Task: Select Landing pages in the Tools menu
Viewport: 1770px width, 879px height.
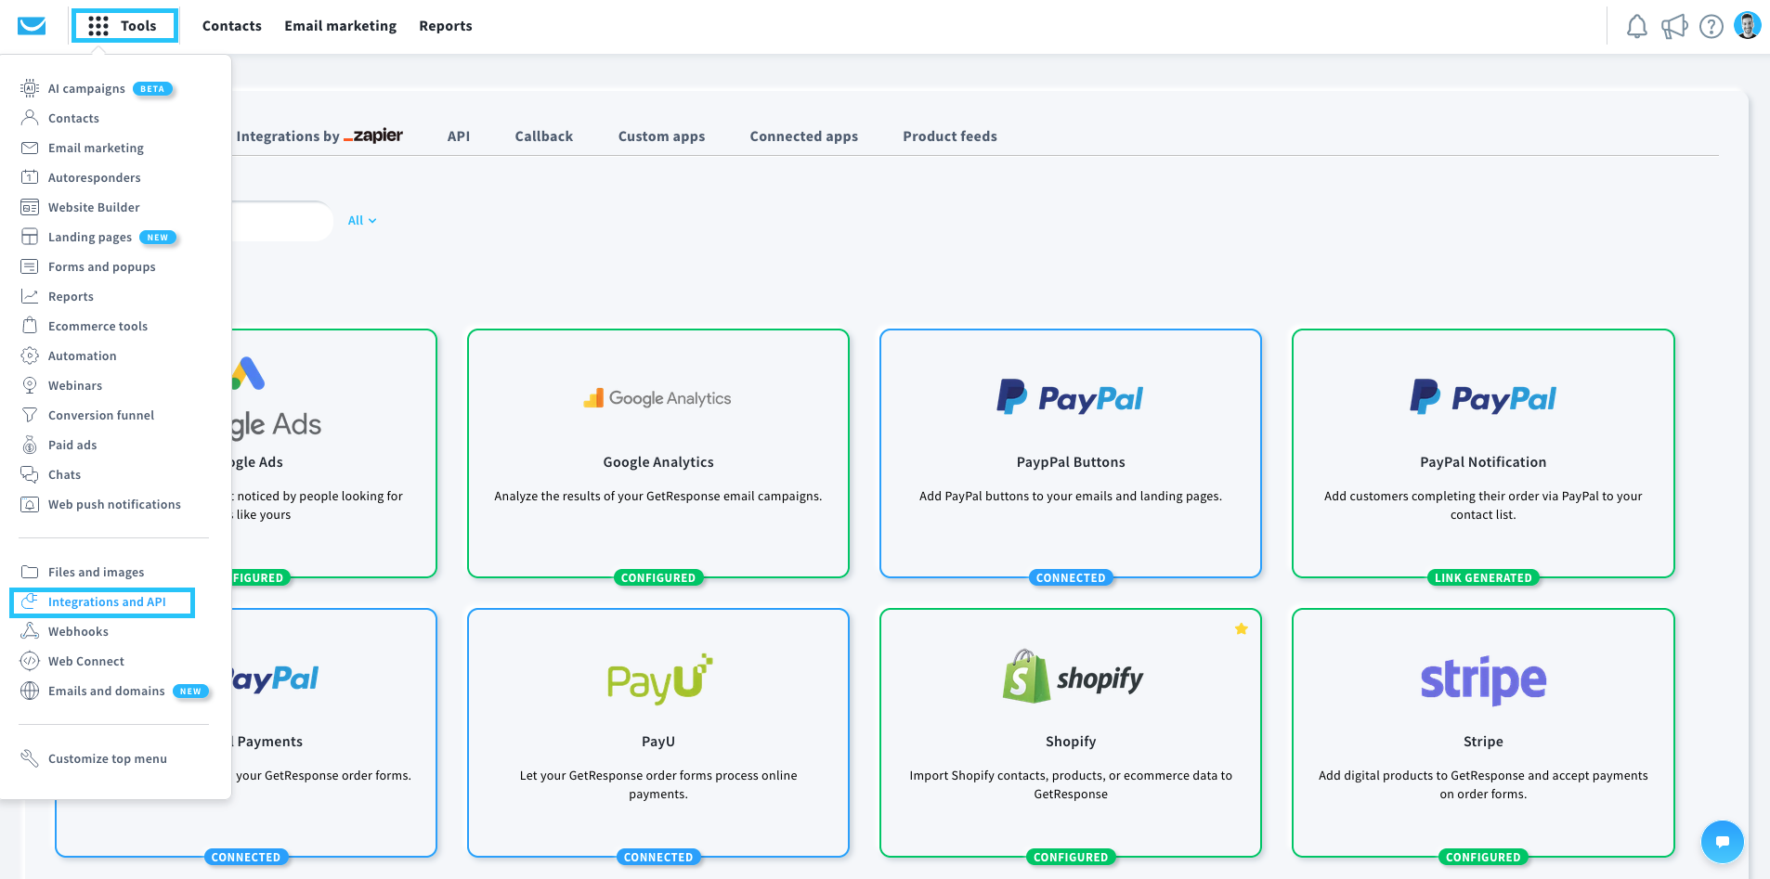Action: (90, 237)
